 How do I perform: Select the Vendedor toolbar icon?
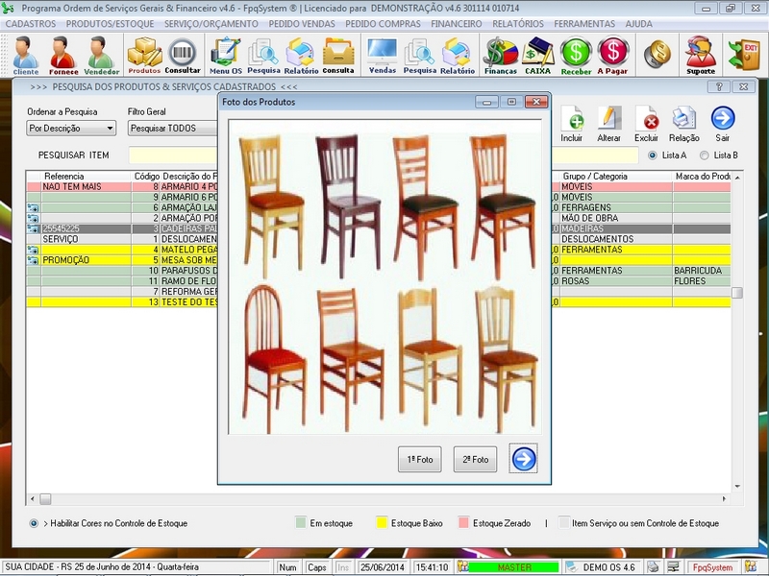pos(98,53)
